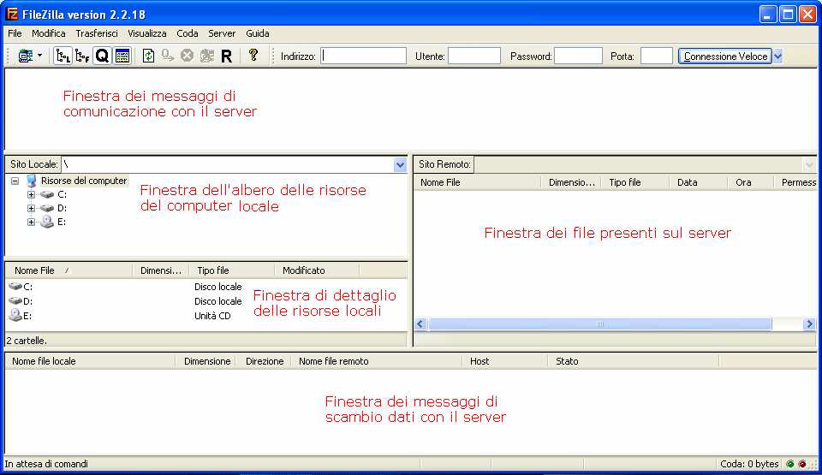Sort remote list by Data column
822x475 pixels.
699,182
